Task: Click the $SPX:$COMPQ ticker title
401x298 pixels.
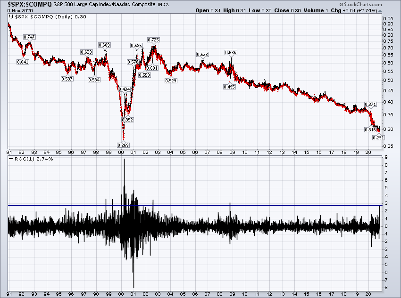Action: [30, 4]
